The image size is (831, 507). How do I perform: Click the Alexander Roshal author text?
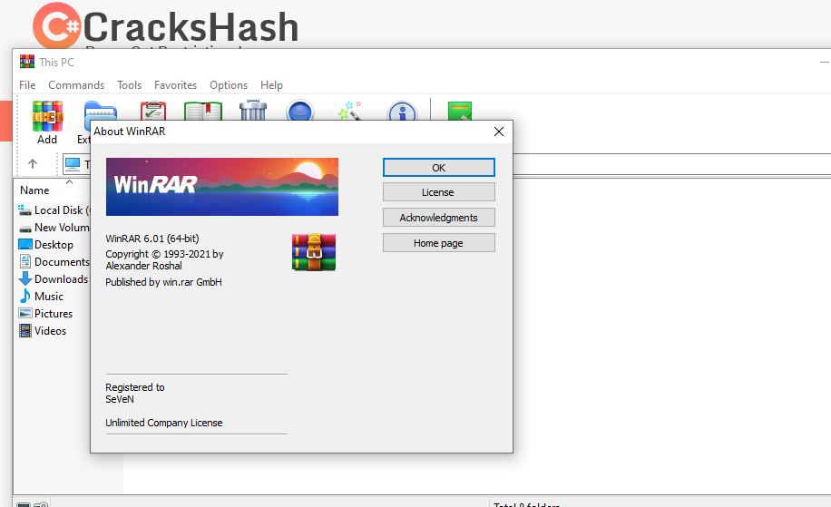(x=143, y=266)
